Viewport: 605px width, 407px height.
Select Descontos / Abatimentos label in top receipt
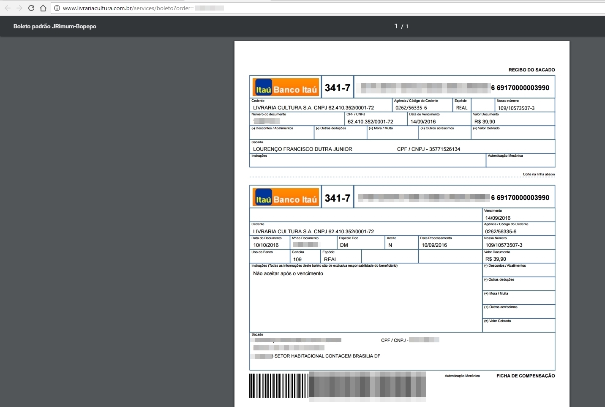[x=272, y=128]
